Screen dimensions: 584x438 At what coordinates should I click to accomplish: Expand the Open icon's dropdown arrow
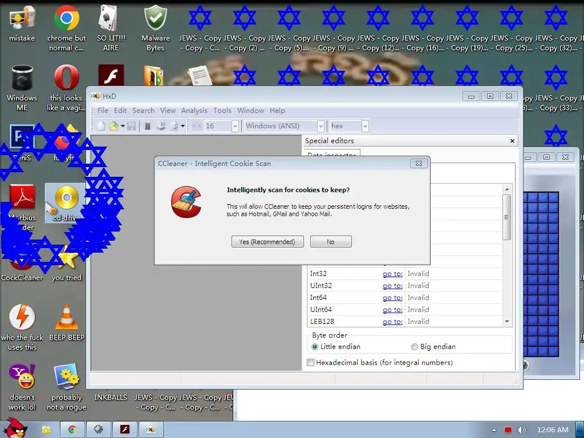click(123, 126)
